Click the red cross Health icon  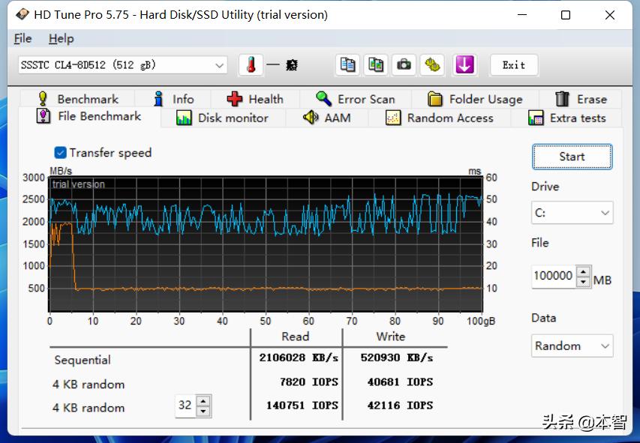click(x=235, y=99)
